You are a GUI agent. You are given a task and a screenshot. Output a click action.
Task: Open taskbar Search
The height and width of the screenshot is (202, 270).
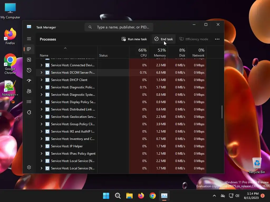[x=118, y=196]
